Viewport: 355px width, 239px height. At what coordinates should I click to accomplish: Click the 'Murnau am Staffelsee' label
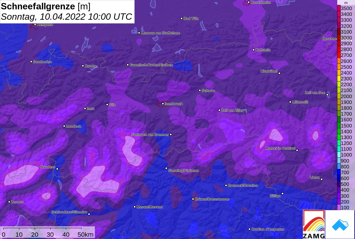[161, 33]
